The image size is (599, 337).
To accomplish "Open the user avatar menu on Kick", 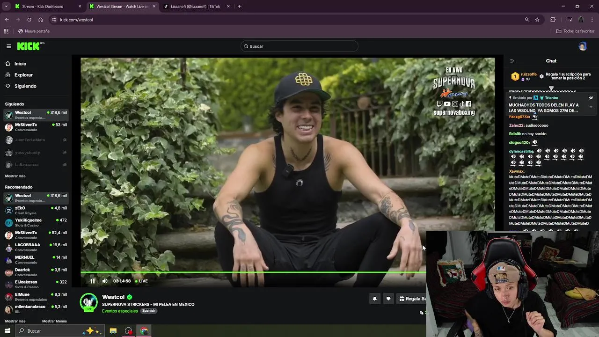I will click(x=582, y=46).
